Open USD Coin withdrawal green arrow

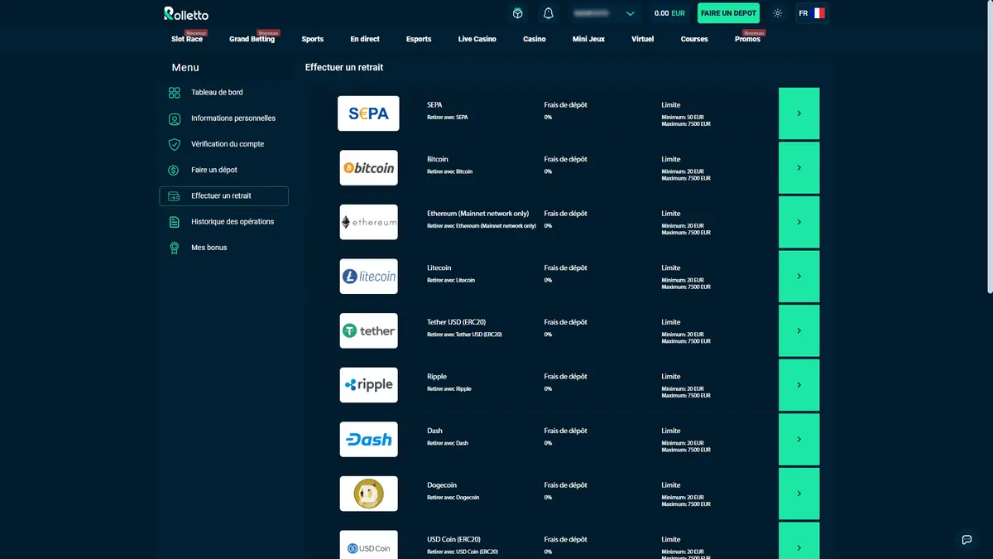point(799,541)
